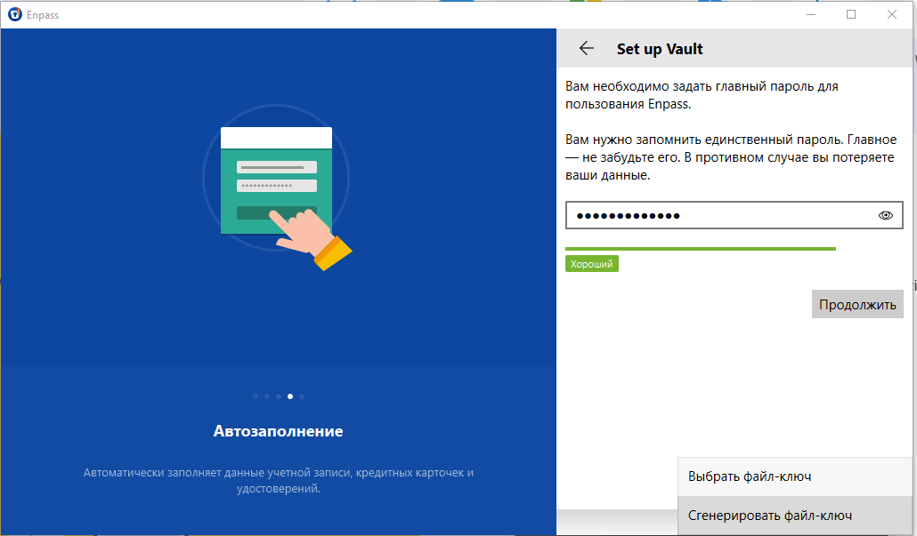This screenshot has width=917, height=536.
Task: Go back with the arrow beside Set up Vault
Action: click(586, 49)
